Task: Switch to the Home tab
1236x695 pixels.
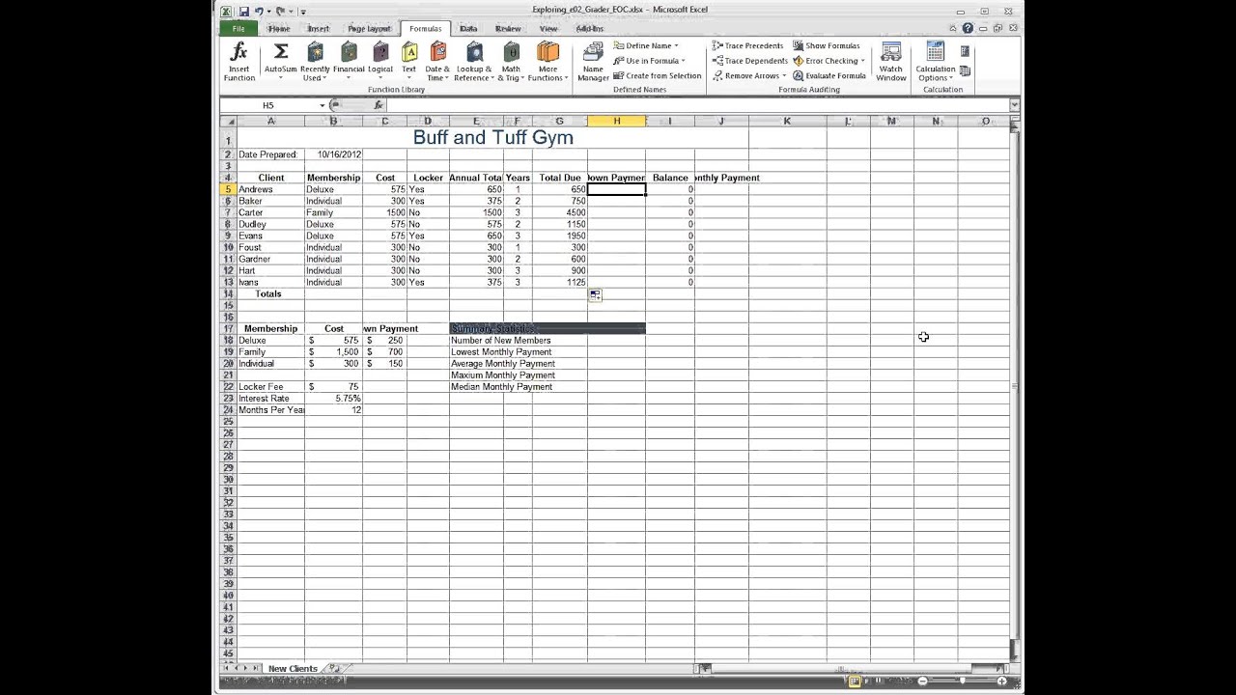Action: tap(279, 29)
